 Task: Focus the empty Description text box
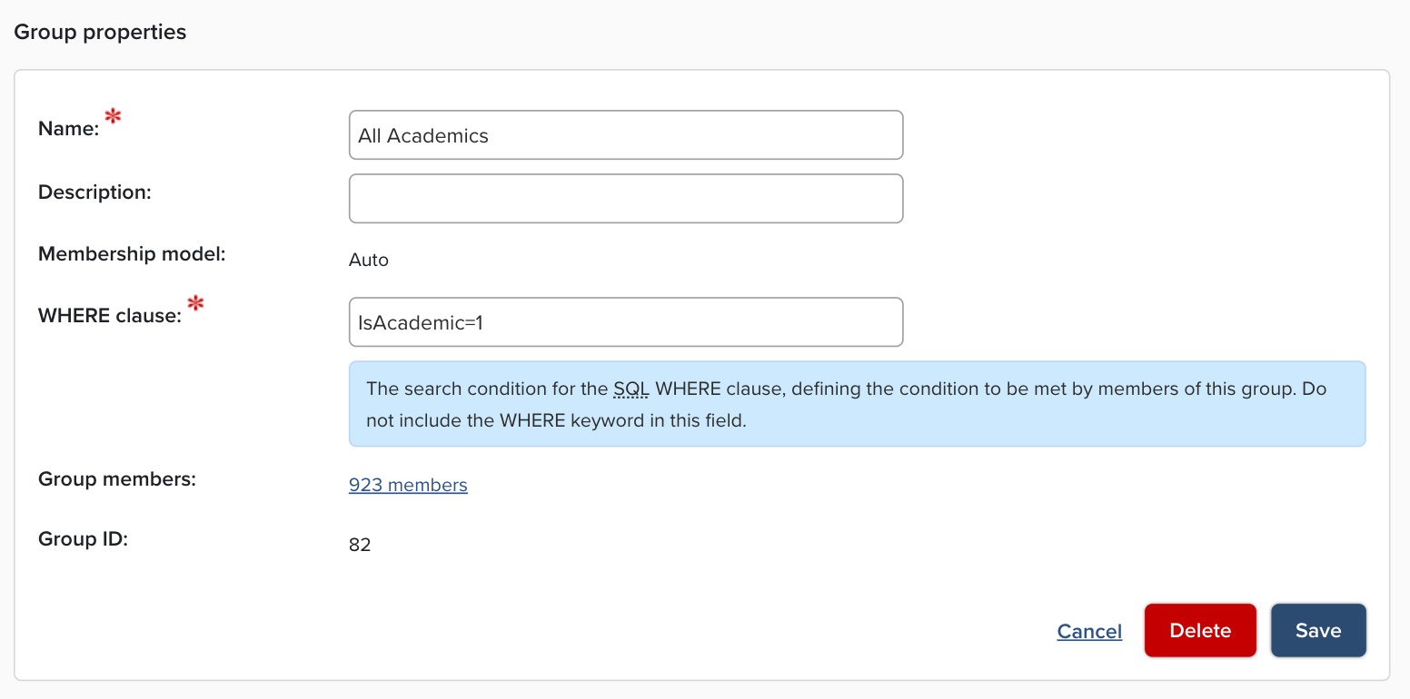pos(625,198)
